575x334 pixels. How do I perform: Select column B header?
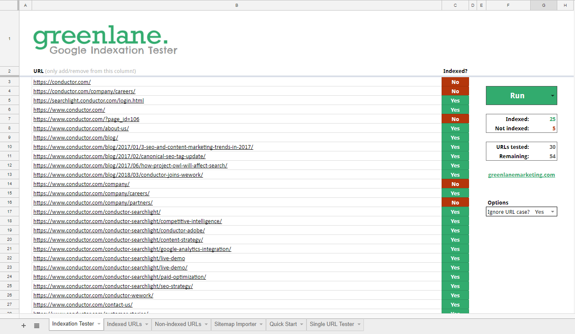pyautogui.click(x=236, y=5)
